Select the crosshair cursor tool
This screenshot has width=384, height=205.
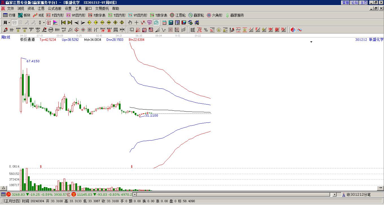136,23
